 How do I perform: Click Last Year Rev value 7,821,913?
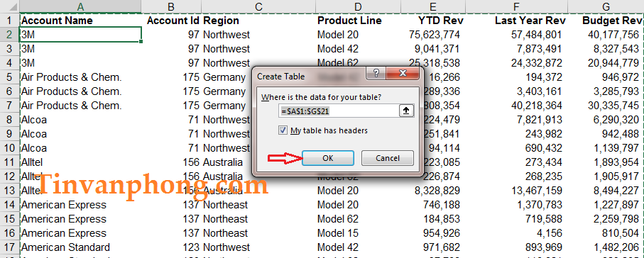click(x=539, y=120)
